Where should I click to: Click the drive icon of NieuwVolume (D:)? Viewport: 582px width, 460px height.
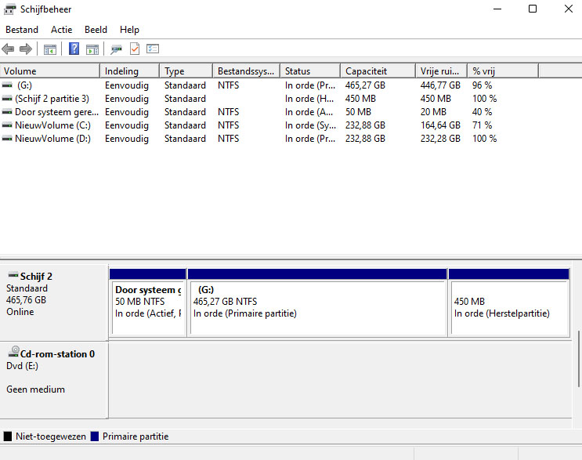7,139
